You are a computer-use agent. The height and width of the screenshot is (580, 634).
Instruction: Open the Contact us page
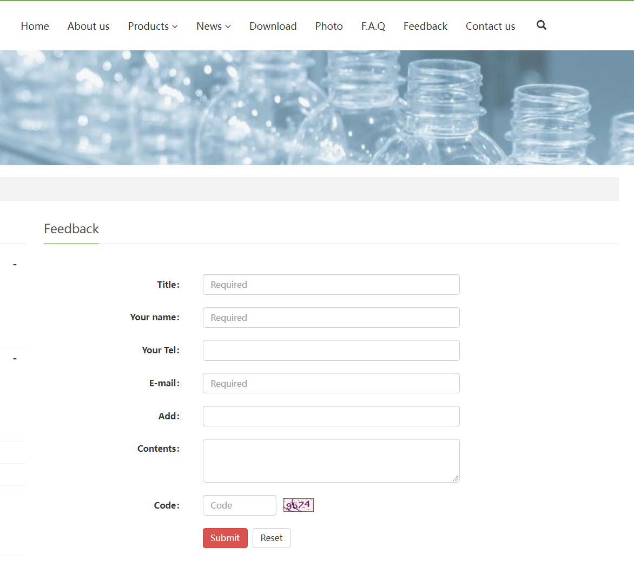[x=490, y=26]
